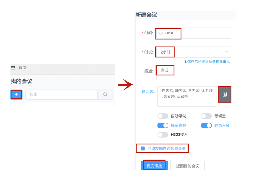Image resolution: width=273 pixels, height=185 pixels.
Task: Open the hamburger menu next to 首页
Action: [x=13, y=68]
